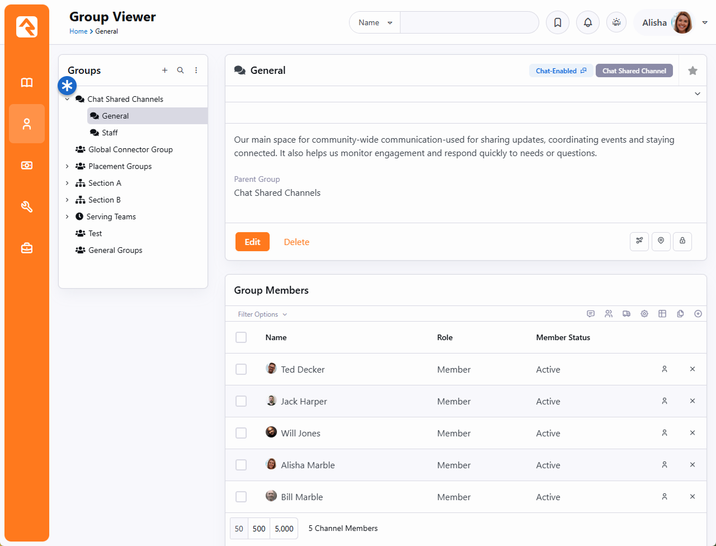This screenshot has height=546, width=716.
Task: Set page size to 500 members
Action: pos(259,528)
